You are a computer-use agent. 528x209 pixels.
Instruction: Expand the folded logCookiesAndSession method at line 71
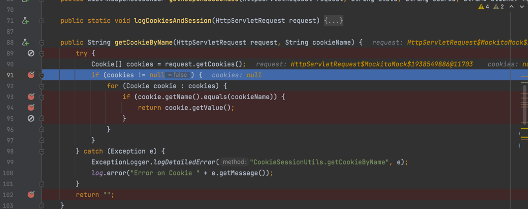pyautogui.click(x=42, y=21)
